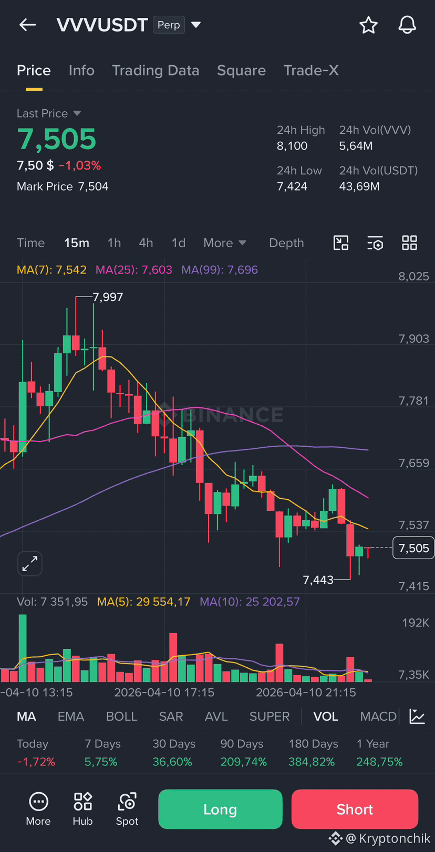Screen dimensions: 435x852
Task: Tap the 1 Year 248,75% performance
Action: (379, 753)
